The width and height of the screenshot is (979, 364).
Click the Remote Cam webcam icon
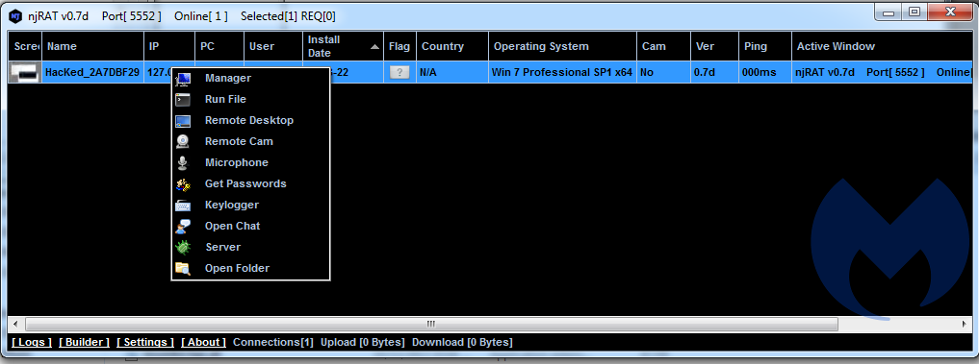182,141
